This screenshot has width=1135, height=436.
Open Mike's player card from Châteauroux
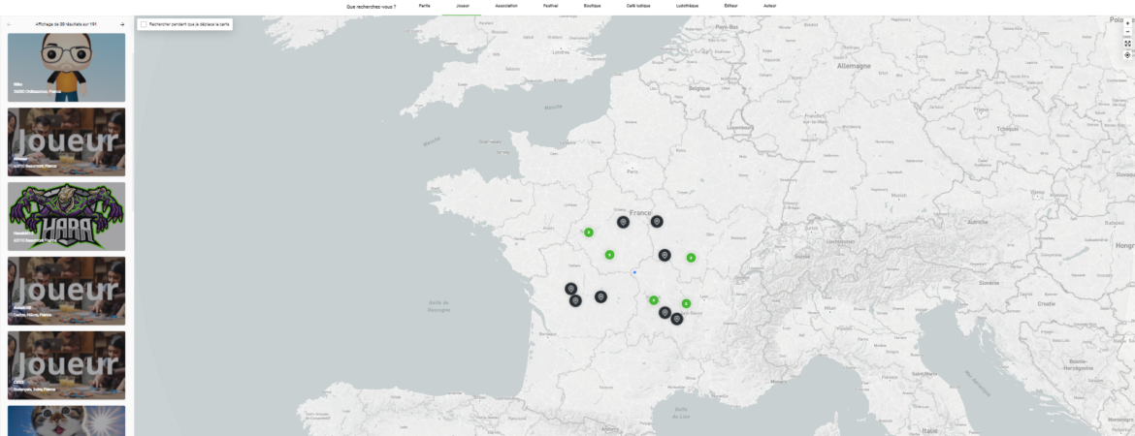coord(66,67)
